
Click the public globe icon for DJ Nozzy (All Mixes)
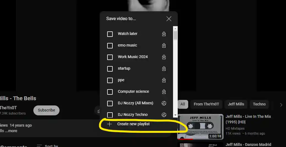point(164,103)
